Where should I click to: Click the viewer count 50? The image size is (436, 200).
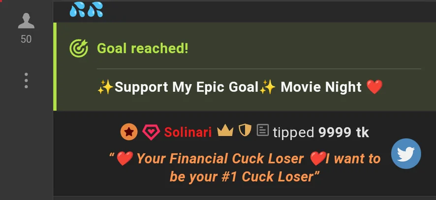pos(26,39)
